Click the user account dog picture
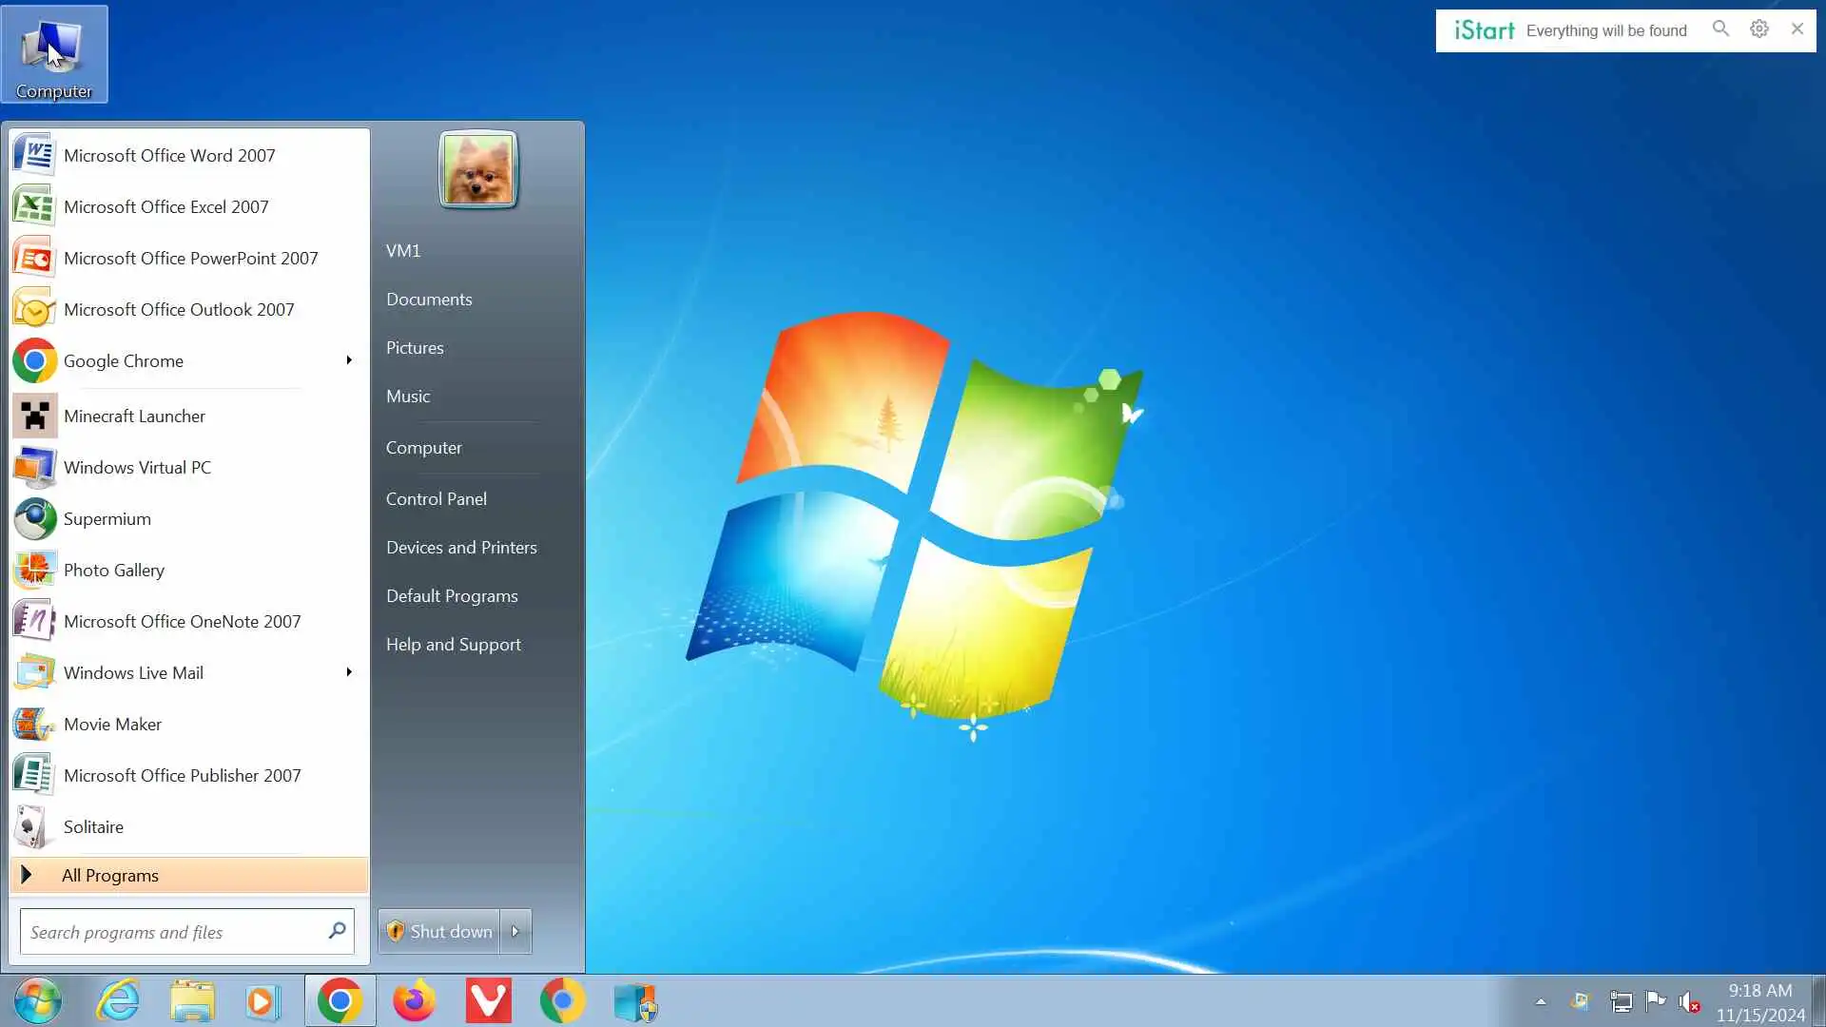The height and width of the screenshot is (1027, 1826). [x=477, y=169]
